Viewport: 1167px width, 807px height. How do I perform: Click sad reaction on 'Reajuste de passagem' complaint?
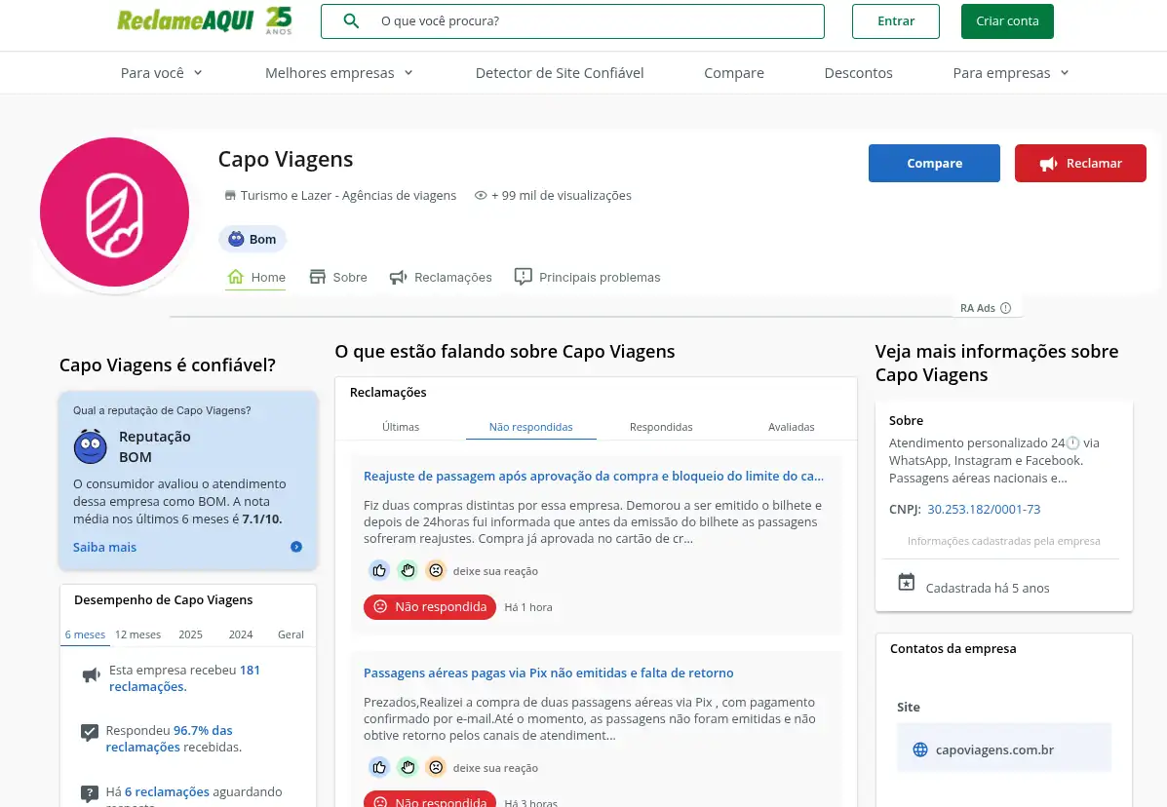click(x=436, y=570)
